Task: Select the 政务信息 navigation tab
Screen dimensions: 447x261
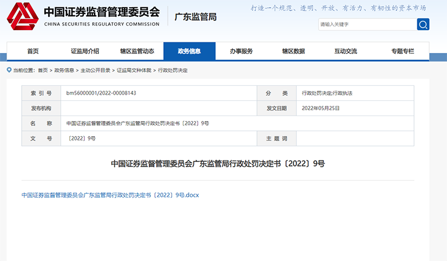Action: (189, 51)
